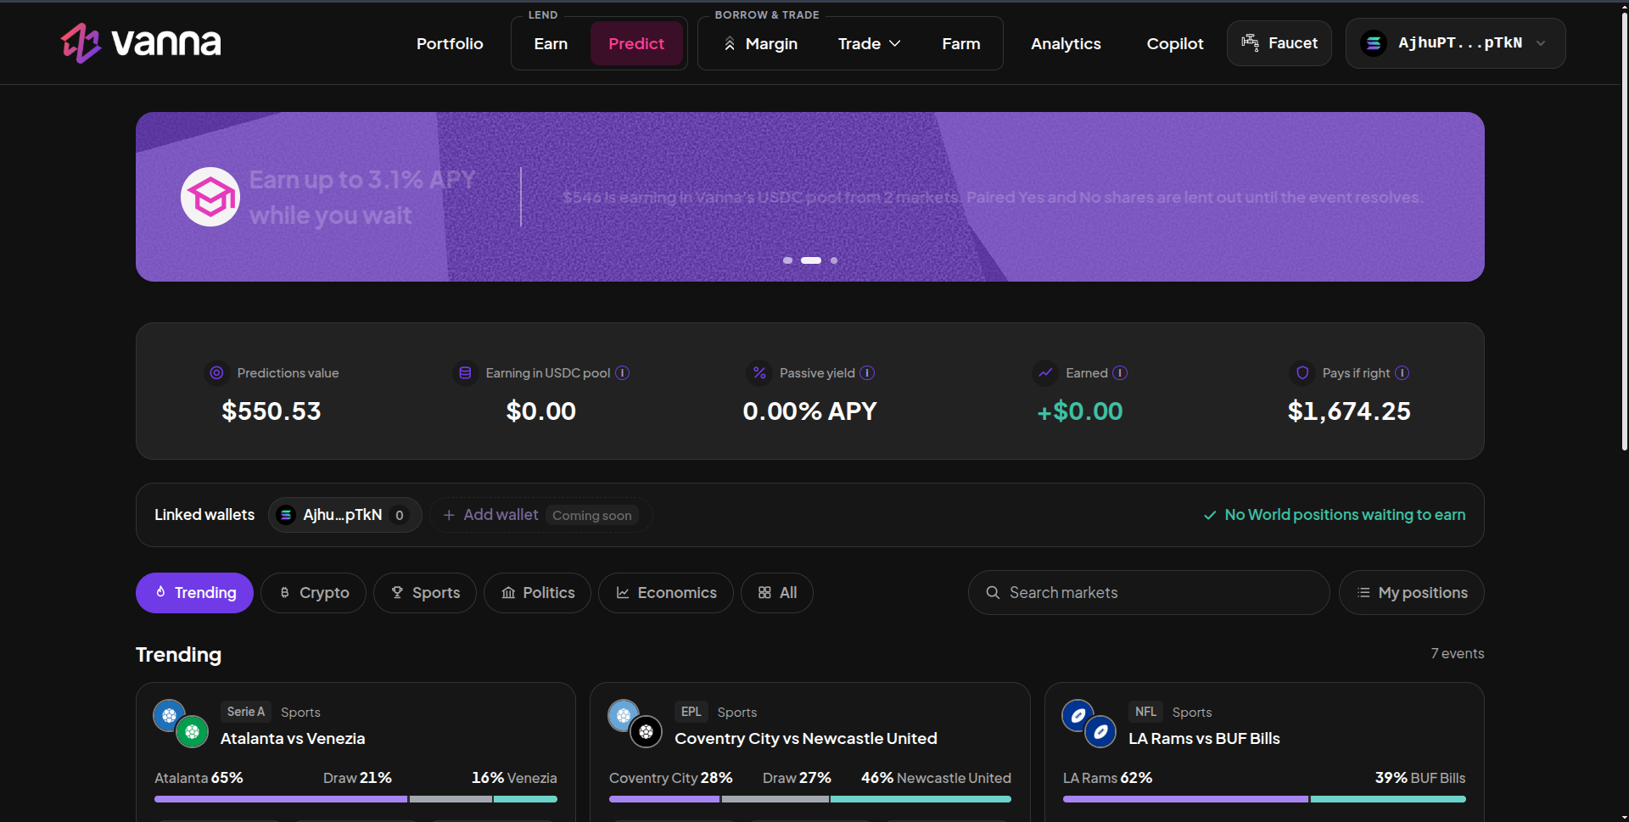Open Analytics in the navigation
Screen dimensions: 1629x822
(1066, 43)
